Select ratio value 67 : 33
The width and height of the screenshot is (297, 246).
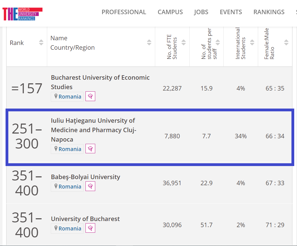(275, 183)
